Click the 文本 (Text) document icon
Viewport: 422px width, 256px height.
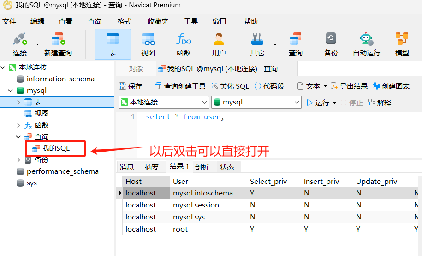point(300,86)
